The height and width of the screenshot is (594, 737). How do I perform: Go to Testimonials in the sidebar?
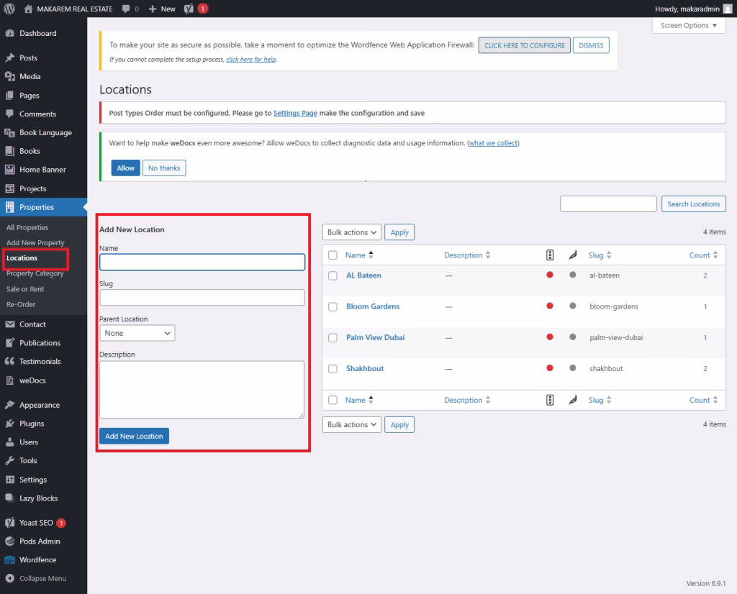[40, 362]
